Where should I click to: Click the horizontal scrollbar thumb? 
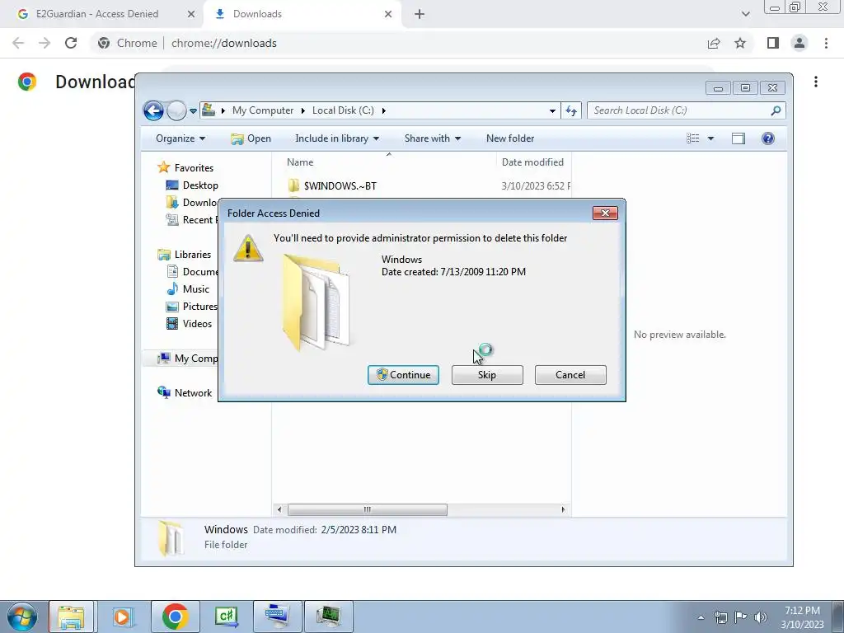pos(367,509)
